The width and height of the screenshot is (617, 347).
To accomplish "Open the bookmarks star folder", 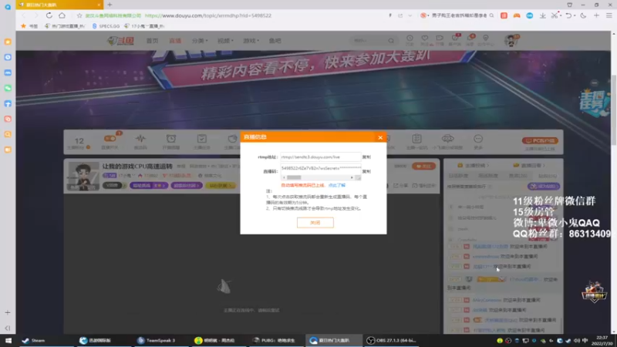I will coord(30,26).
